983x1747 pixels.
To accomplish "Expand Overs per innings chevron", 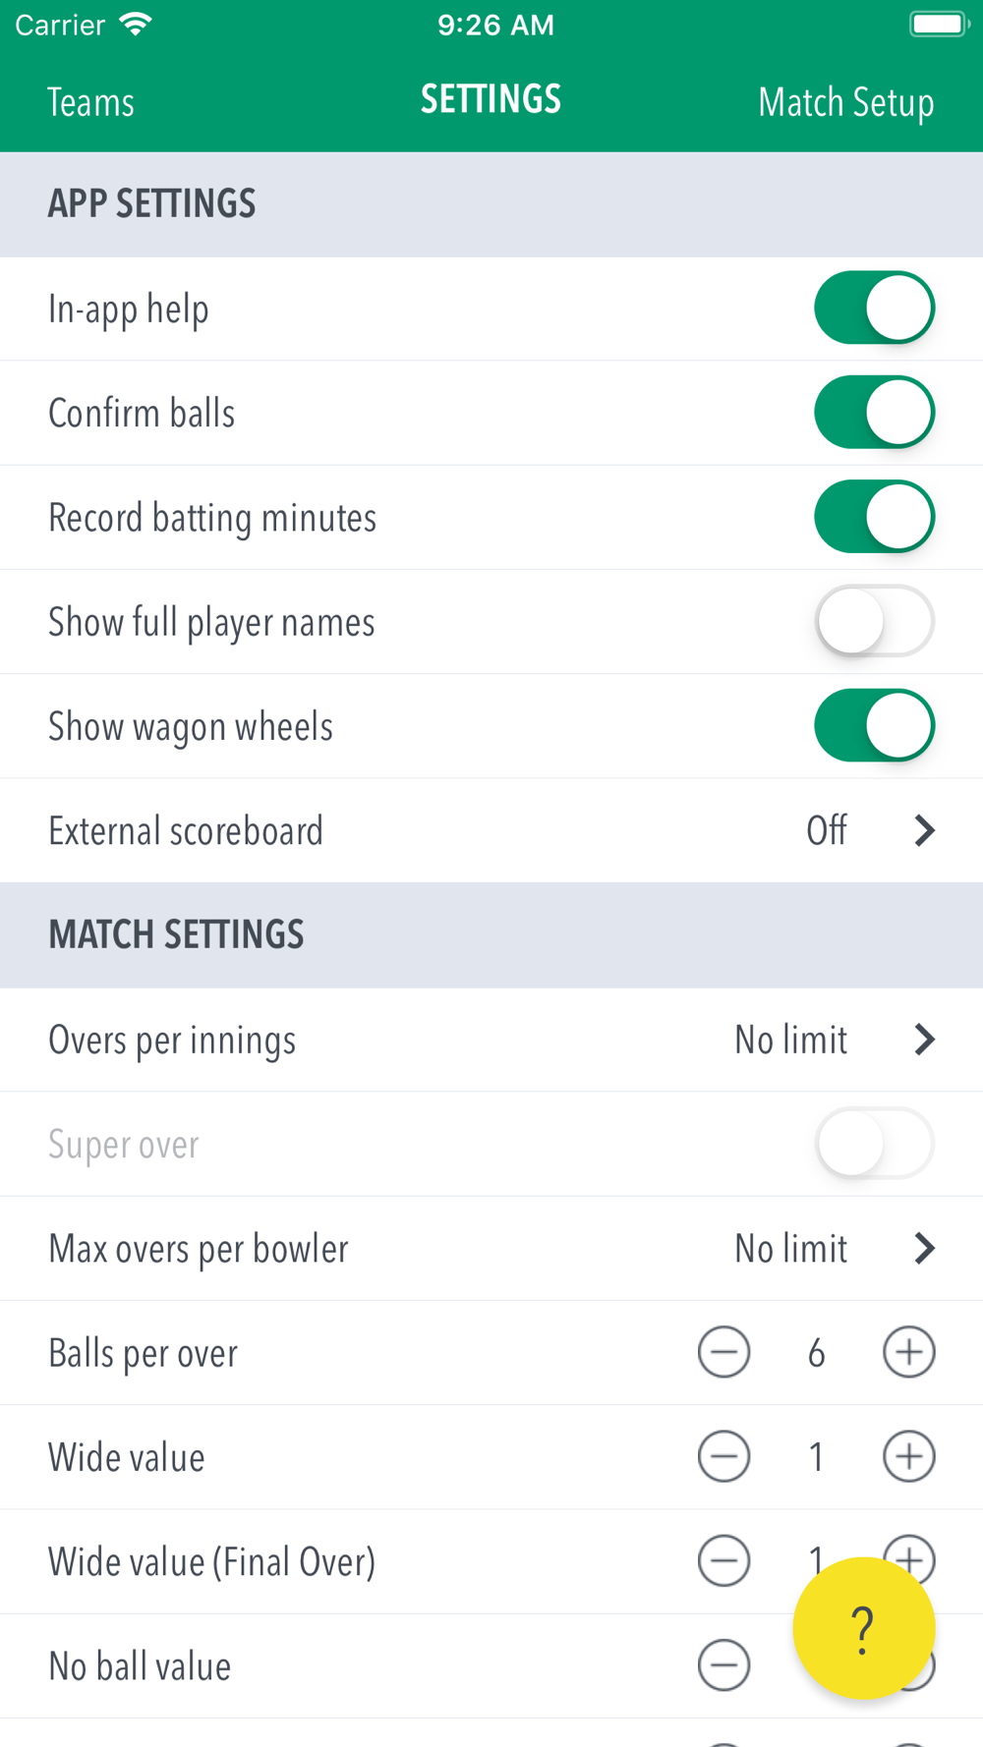I will (x=924, y=1040).
